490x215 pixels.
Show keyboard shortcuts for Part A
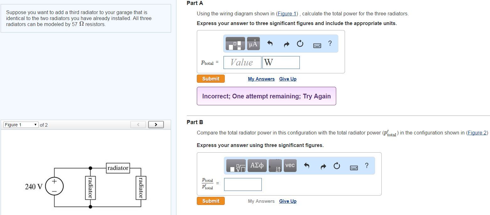pyautogui.click(x=317, y=46)
